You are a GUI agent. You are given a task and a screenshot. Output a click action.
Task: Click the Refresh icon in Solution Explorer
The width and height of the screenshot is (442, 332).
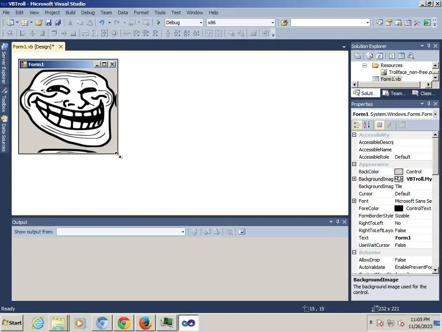(x=379, y=56)
